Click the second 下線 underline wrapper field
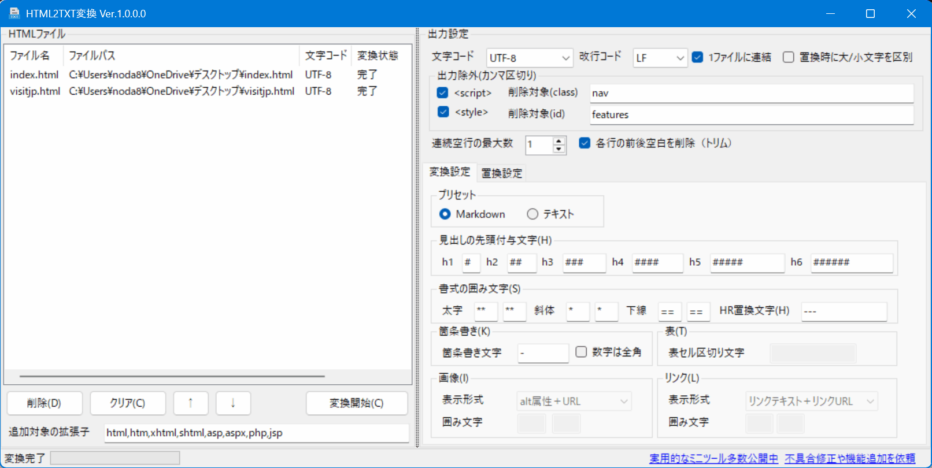The height and width of the screenshot is (468, 932). (x=698, y=311)
